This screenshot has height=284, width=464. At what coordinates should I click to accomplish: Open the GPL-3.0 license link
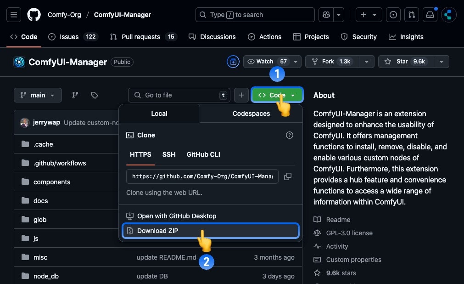click(343, 233)
